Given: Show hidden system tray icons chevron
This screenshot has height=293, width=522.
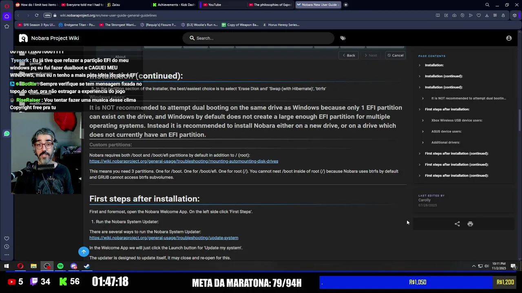Looking at the screenshot, I should pos(474,267).
